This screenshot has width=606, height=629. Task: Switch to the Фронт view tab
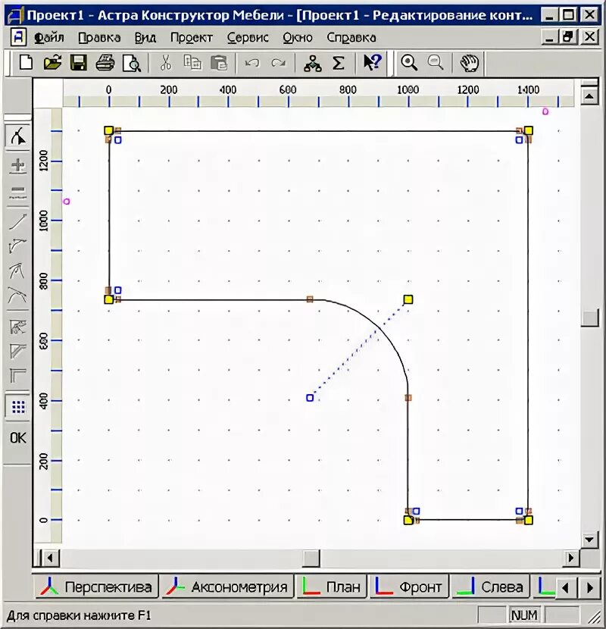click(409, 587)
